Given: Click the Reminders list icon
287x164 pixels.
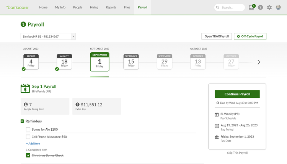Looking at the screenshot, I should pyautogui.click(x=22, y=121).
